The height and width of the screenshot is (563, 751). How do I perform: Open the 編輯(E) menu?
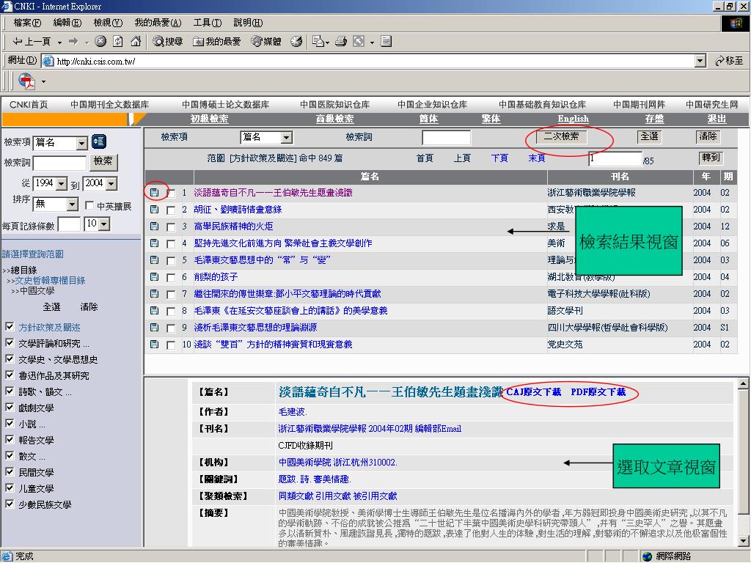67,23
